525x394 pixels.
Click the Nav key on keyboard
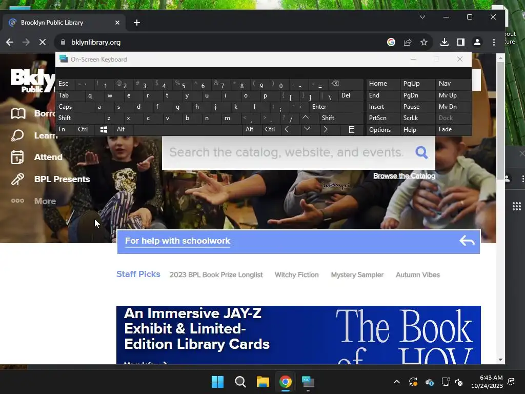pos(453,84)
